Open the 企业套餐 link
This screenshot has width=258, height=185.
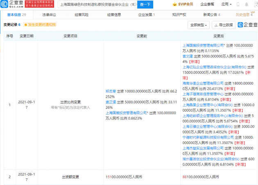pos(207,4)
